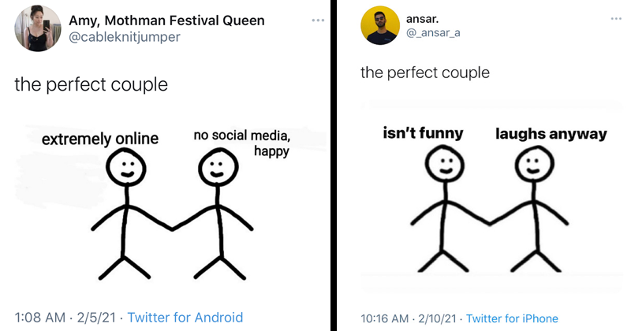
Task: Click Amy's tweet text 'the perfect couple'
Action: [91, 84]
